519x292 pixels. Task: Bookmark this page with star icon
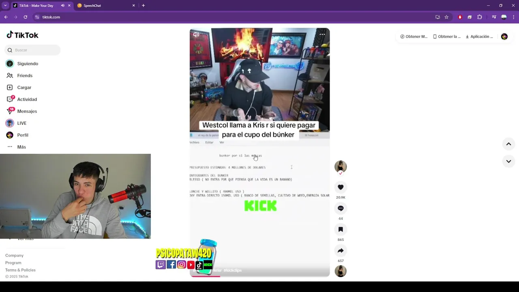point(446,17)
